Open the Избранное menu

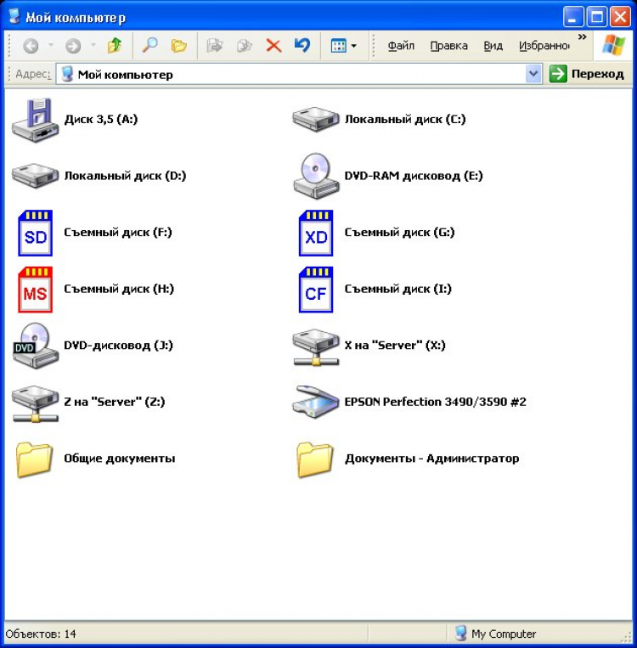544,46
